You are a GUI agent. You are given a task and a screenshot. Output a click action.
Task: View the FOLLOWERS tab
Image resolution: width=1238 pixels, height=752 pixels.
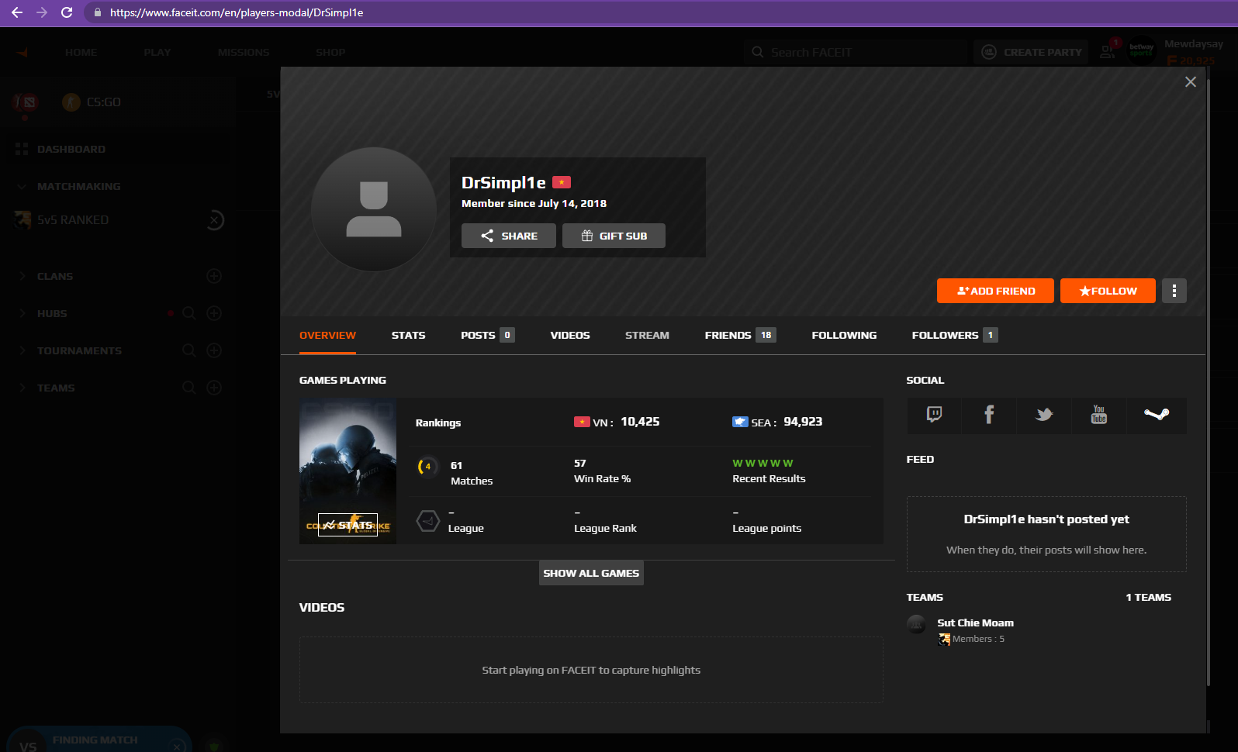tap(955, 335)
